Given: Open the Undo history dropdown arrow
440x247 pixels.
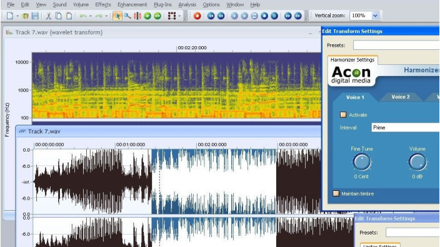Looking at the screenshot, I should 91,16.
